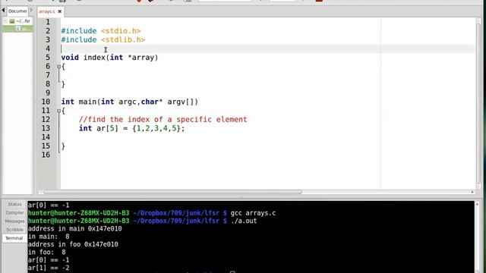Click the terminal scrollbar up arrow
The width and height of the screenshot is (486, 273).
pos(478,204)
